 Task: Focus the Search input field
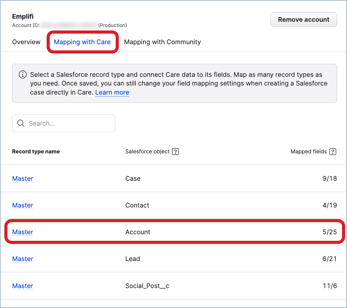click(x=64, y=123)
